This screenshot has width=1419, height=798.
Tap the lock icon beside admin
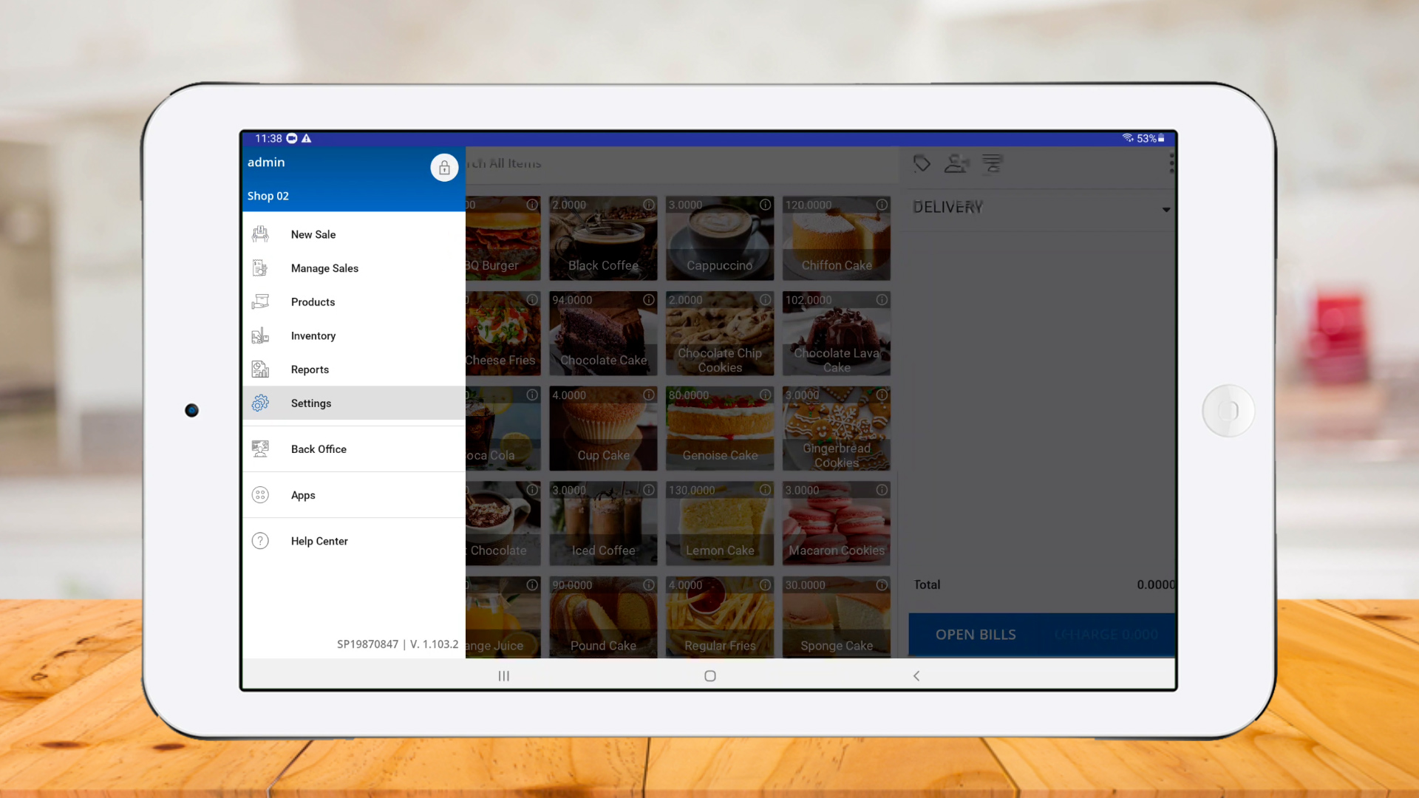(x=444, y=168)
